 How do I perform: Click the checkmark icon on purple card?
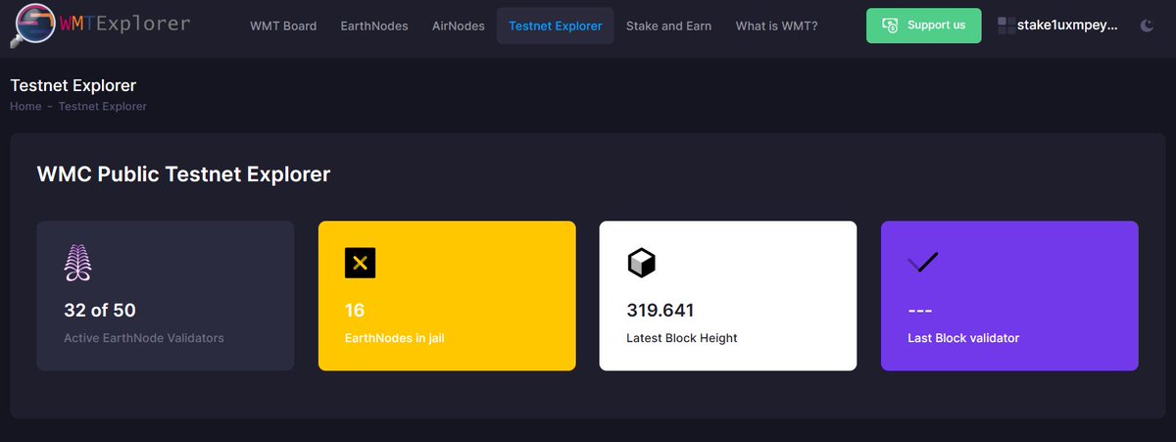click(x=923, y=262)
